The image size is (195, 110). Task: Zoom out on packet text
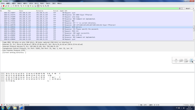(43, 6)
